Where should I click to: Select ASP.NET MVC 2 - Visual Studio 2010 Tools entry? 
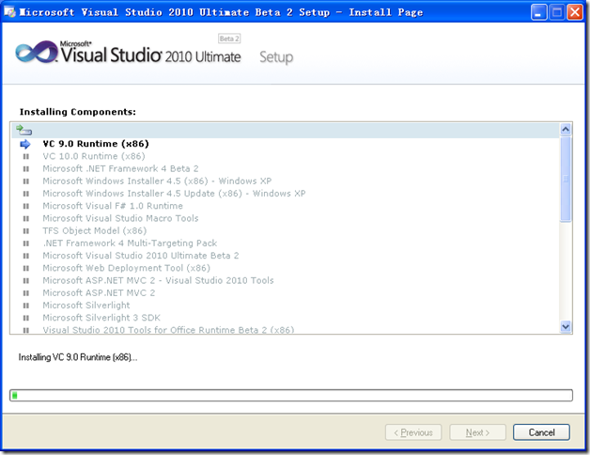click(158, 280)
